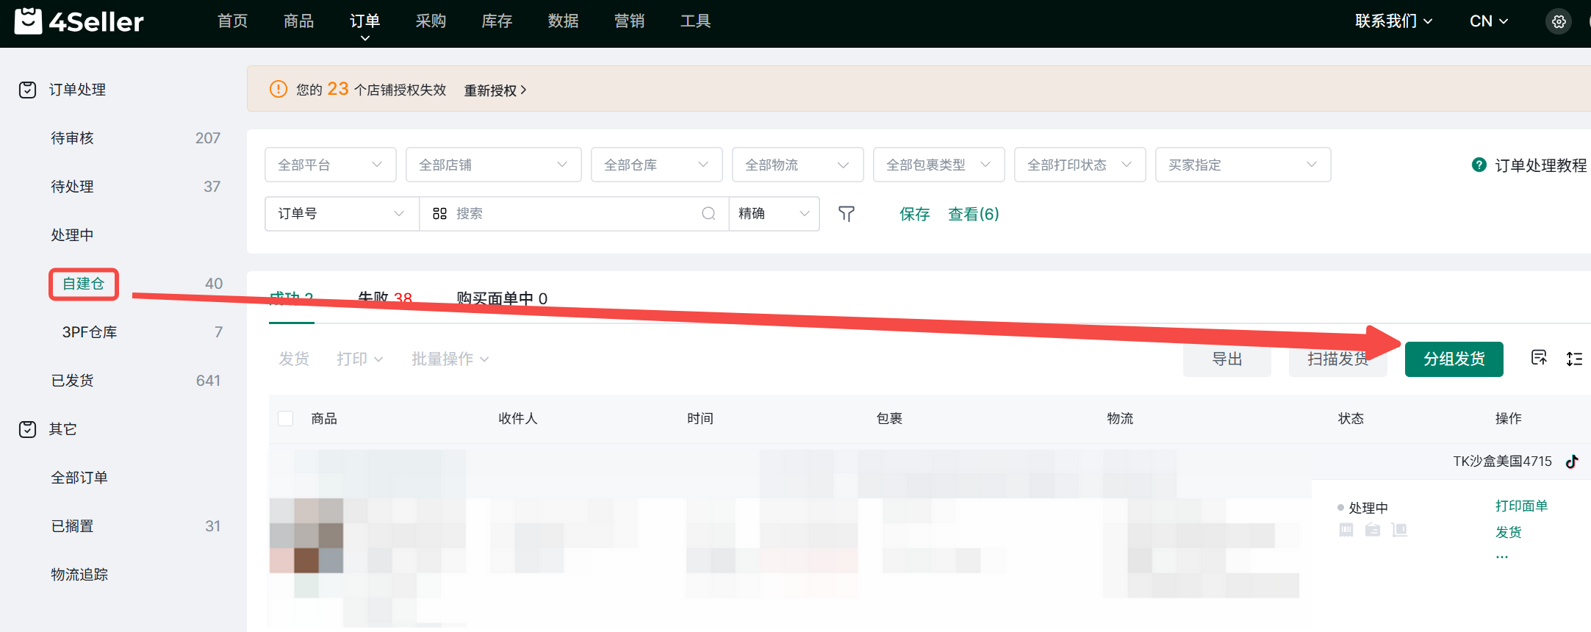Image resolution: width=1591 pixels, height=632 pixels.
Task: Click the search magnifier icon
Action: [708, 214]
